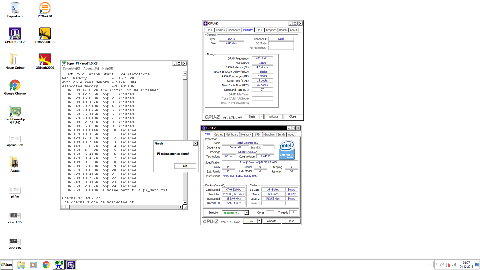Image resolution: width=480 pixels, height=270 pixels.
Task: Launch 3DMark2000 desktop shortcut
Action: tap(45, 61)
